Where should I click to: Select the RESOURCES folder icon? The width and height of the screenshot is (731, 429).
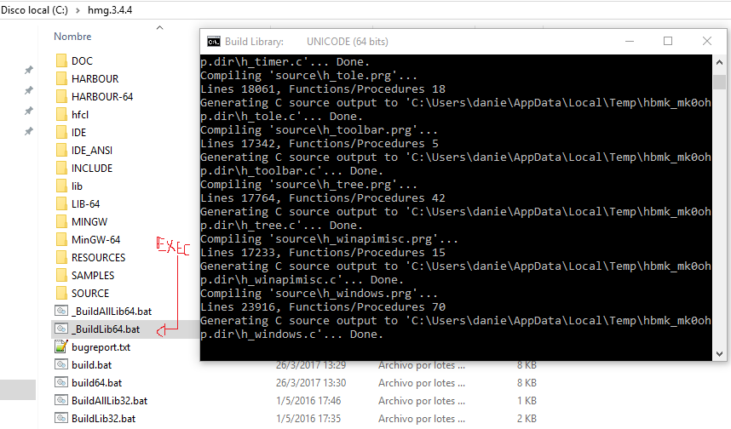coord(61,257)
